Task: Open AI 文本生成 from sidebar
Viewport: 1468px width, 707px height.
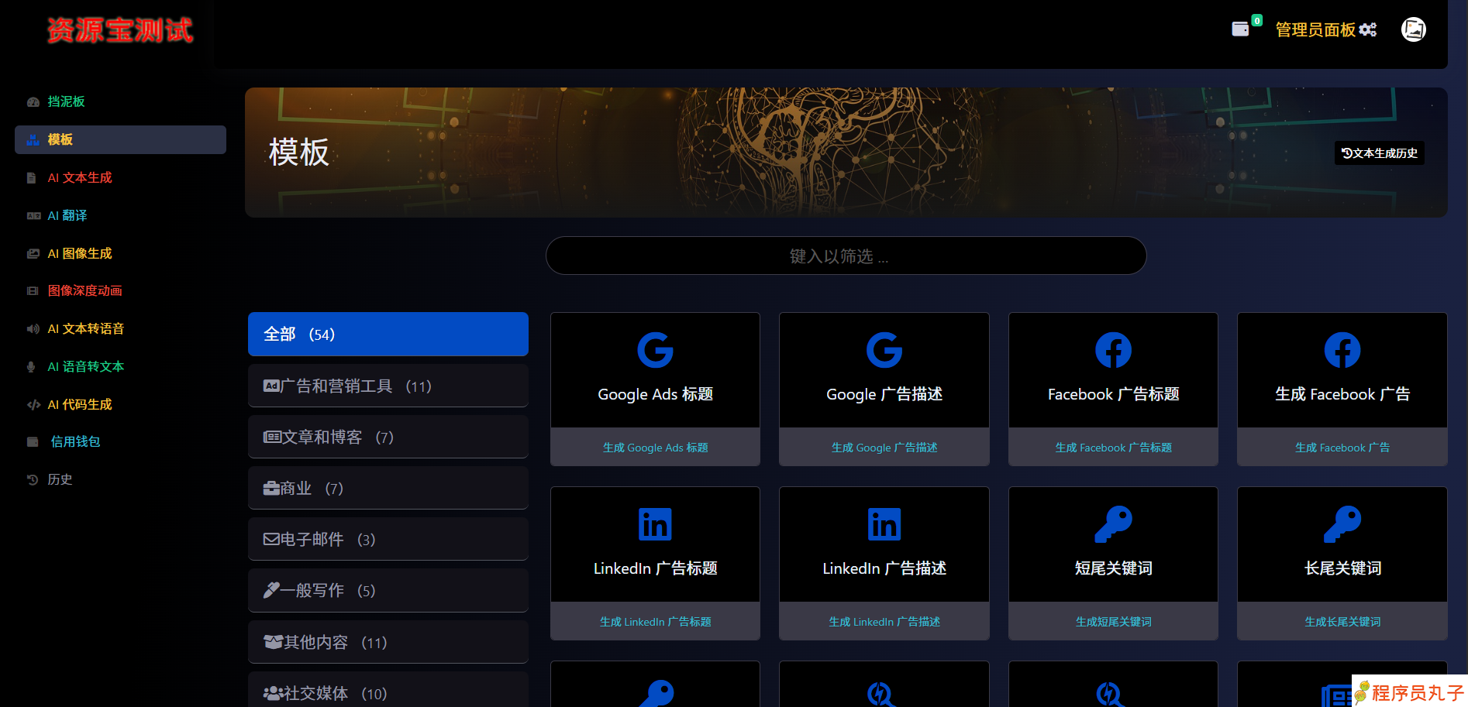Action: coord(80,177)
